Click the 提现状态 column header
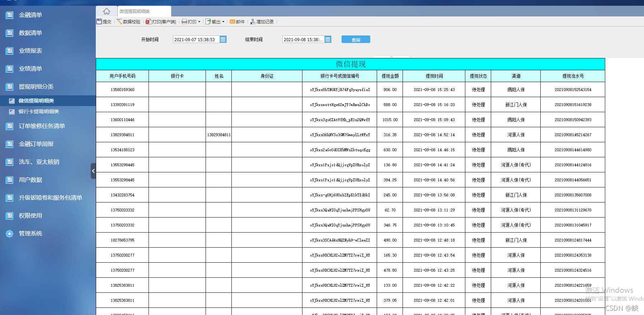This screenshot has height=315, width=644. click(x=478, y=76)
